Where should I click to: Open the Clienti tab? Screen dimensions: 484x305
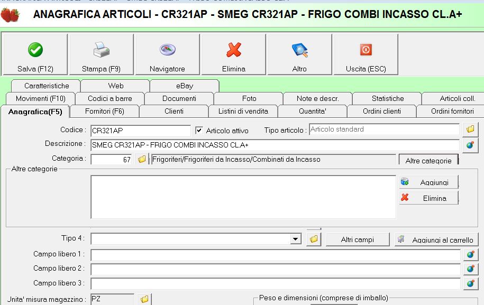click(174, 111)
